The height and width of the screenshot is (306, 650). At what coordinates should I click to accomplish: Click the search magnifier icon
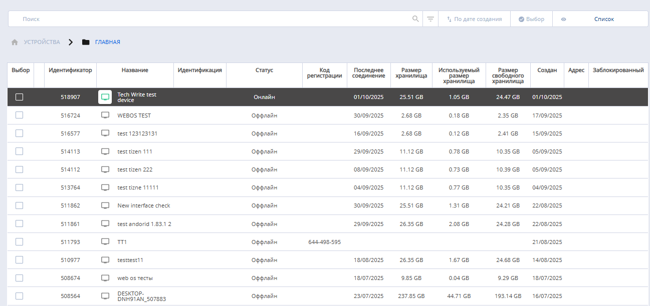(x=415, y=19)
